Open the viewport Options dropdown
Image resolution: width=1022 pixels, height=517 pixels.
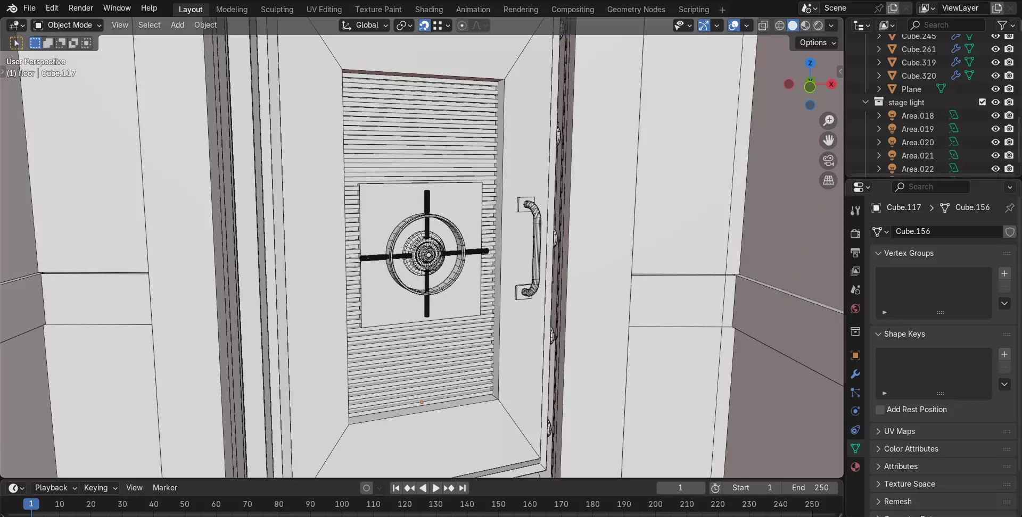coord(818,43)
